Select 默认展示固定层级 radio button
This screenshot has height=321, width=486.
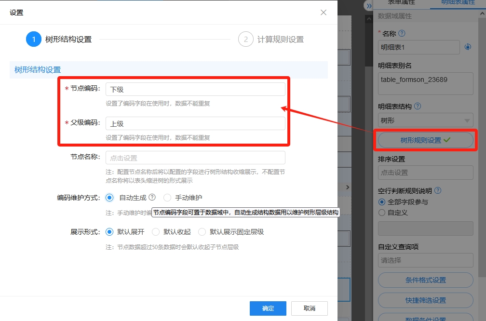(x=202, y=232)
